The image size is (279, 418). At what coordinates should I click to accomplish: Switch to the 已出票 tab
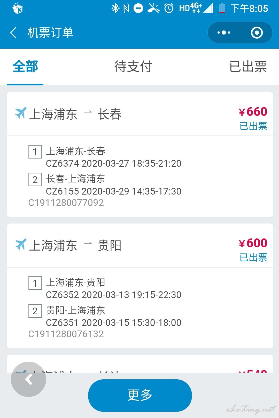coord(248,67)
